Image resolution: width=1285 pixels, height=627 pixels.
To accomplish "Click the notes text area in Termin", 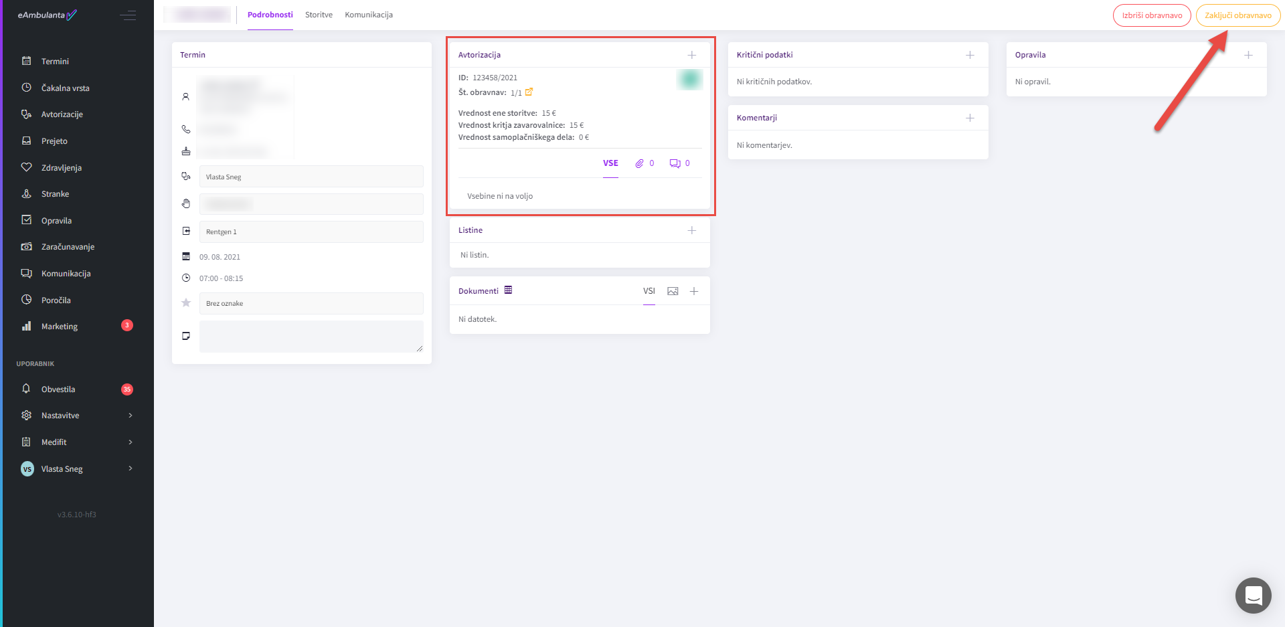I will point(311,337).
